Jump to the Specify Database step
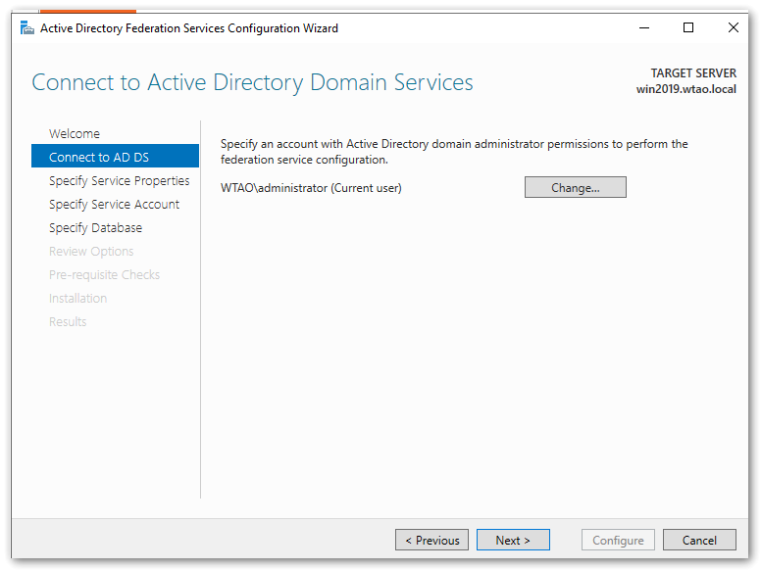761x571 pixels. [x=95, y=228]
